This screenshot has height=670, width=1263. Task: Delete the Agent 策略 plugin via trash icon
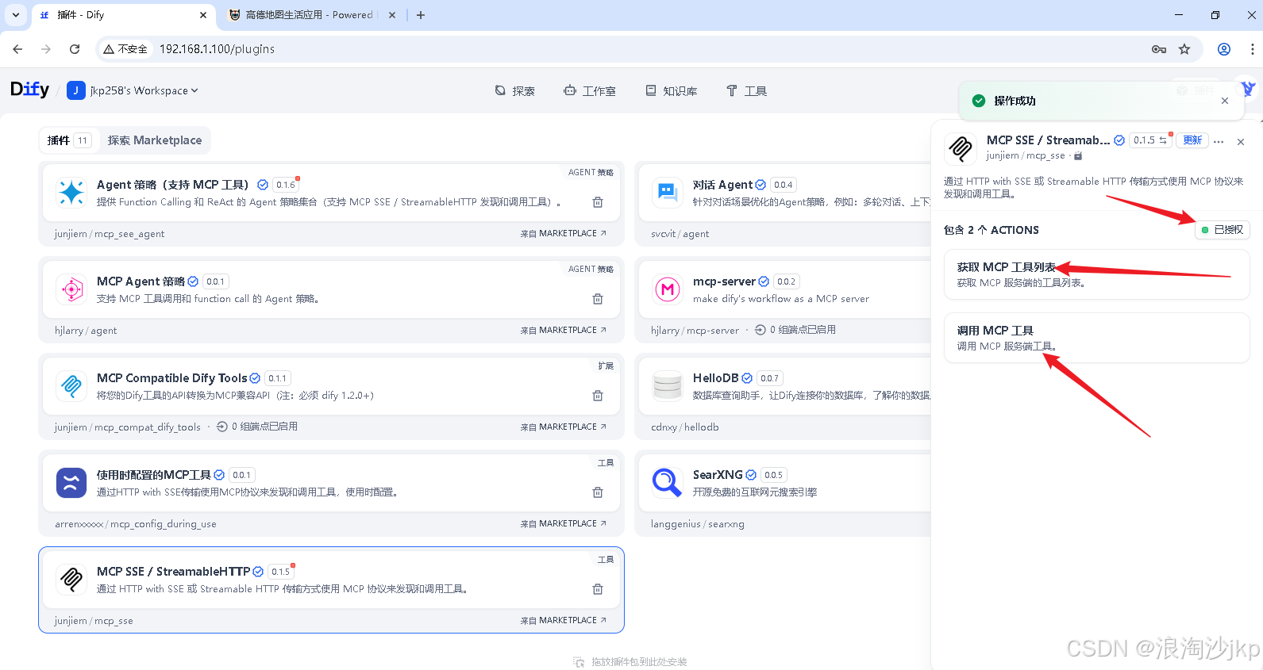pos(598,202)
